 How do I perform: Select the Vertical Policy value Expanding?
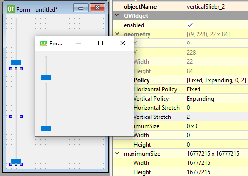click(x=216, y=99)
